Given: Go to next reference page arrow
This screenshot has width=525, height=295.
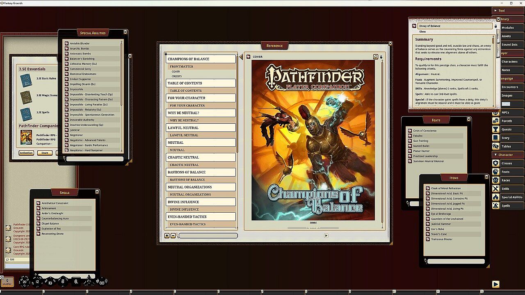Looking at the screenshot, I should (326, 236).
